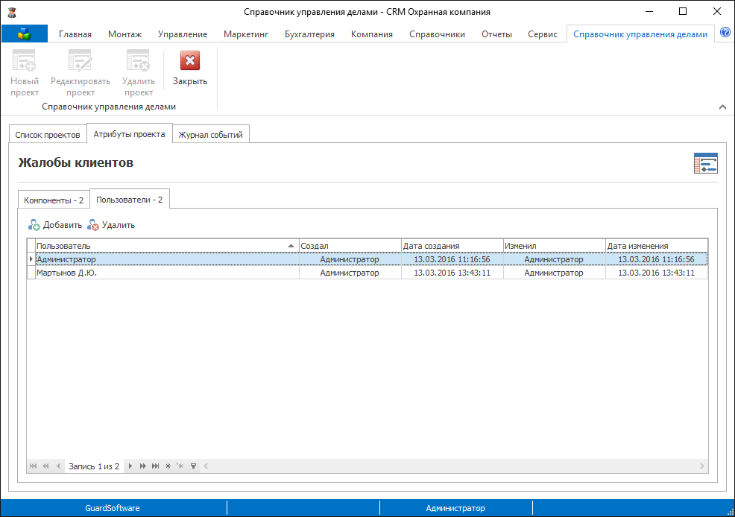Open the Справочники ribbon tab
The width and height of the screenshot is (735, 517).
point(437,34)
